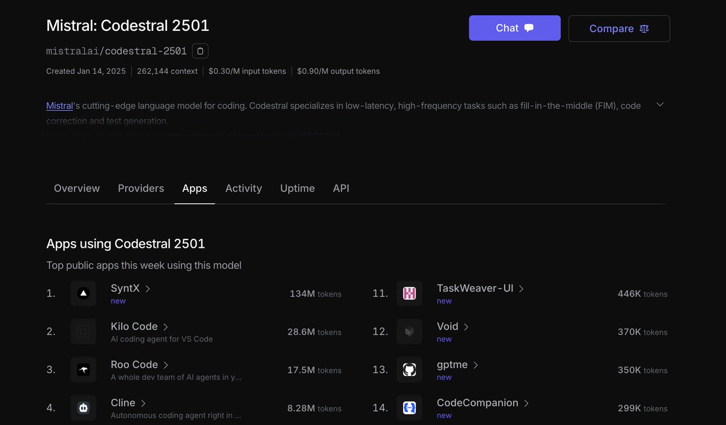Image resolution: width=726 pixels, height=425 pixels.
Task: Switch to the Providers tab
Action: point(141,189)
